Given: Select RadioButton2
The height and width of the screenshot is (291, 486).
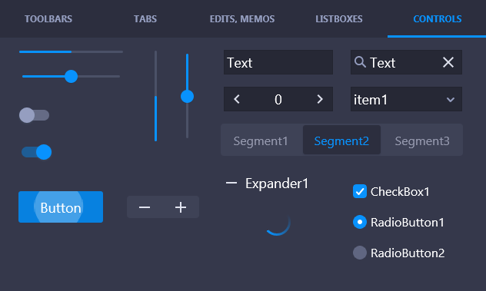Looking at the screenshot, I should (360, 253).
